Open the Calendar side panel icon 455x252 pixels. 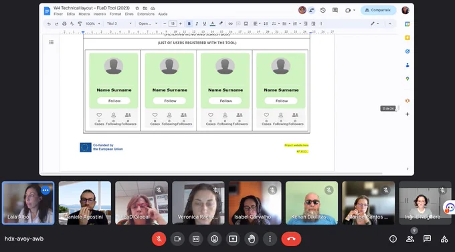point(407,24)
